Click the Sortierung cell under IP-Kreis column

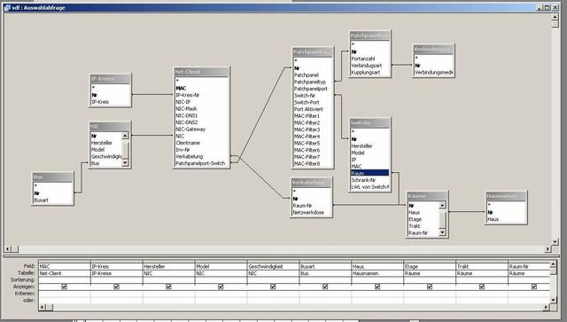click(x=116, y=279)
